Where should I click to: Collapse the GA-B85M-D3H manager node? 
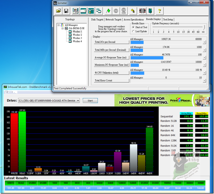pos(63,28)
